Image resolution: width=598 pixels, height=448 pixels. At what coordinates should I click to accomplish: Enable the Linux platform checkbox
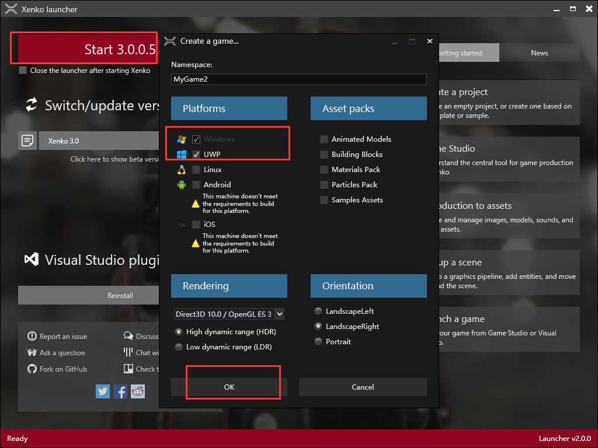(x=196, y=170)
